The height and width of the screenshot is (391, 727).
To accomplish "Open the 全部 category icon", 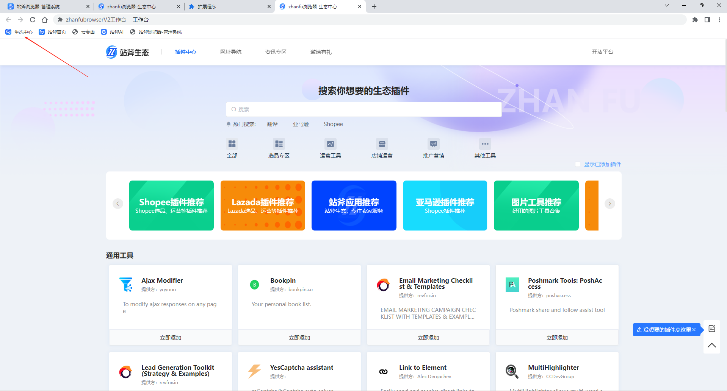I will (232, 144).
